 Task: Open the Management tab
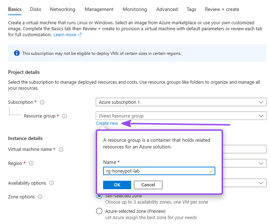99,9
